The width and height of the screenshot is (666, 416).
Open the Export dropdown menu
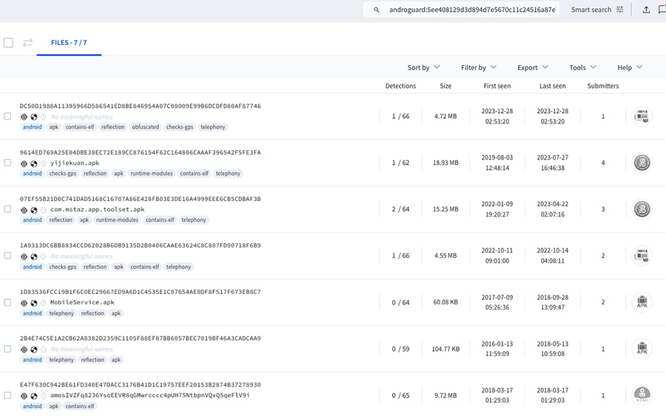pos(533,67)
